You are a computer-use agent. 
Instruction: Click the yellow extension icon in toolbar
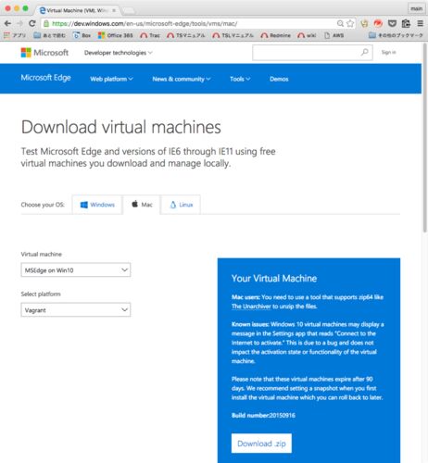tap(364, 23)
